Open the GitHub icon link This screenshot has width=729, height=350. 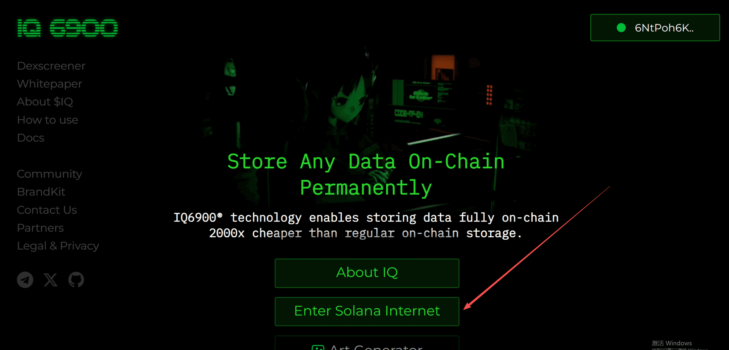tap(76, 280)
